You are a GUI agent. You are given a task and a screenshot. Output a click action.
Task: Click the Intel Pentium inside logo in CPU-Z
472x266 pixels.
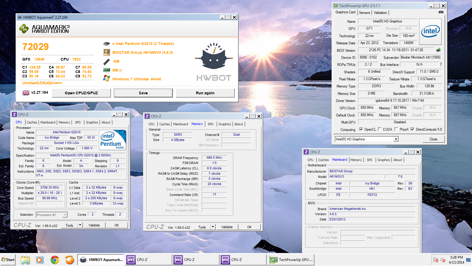click(x=113, y=140)
